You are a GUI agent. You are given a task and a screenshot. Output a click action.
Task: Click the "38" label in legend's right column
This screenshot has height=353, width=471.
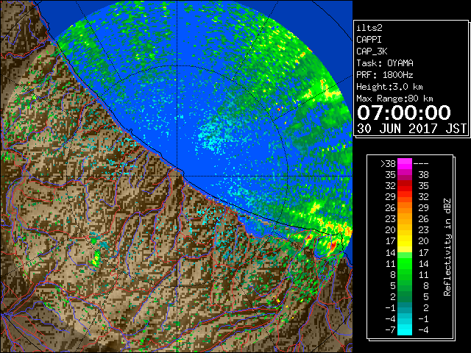(423, 175)
